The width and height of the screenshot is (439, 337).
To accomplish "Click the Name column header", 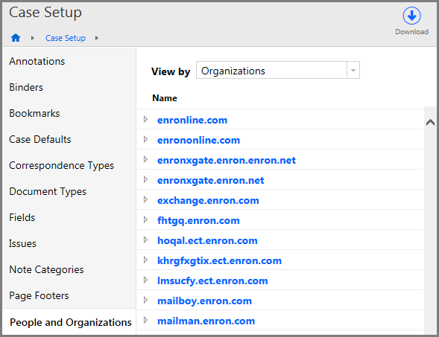I will pos(165,98).
